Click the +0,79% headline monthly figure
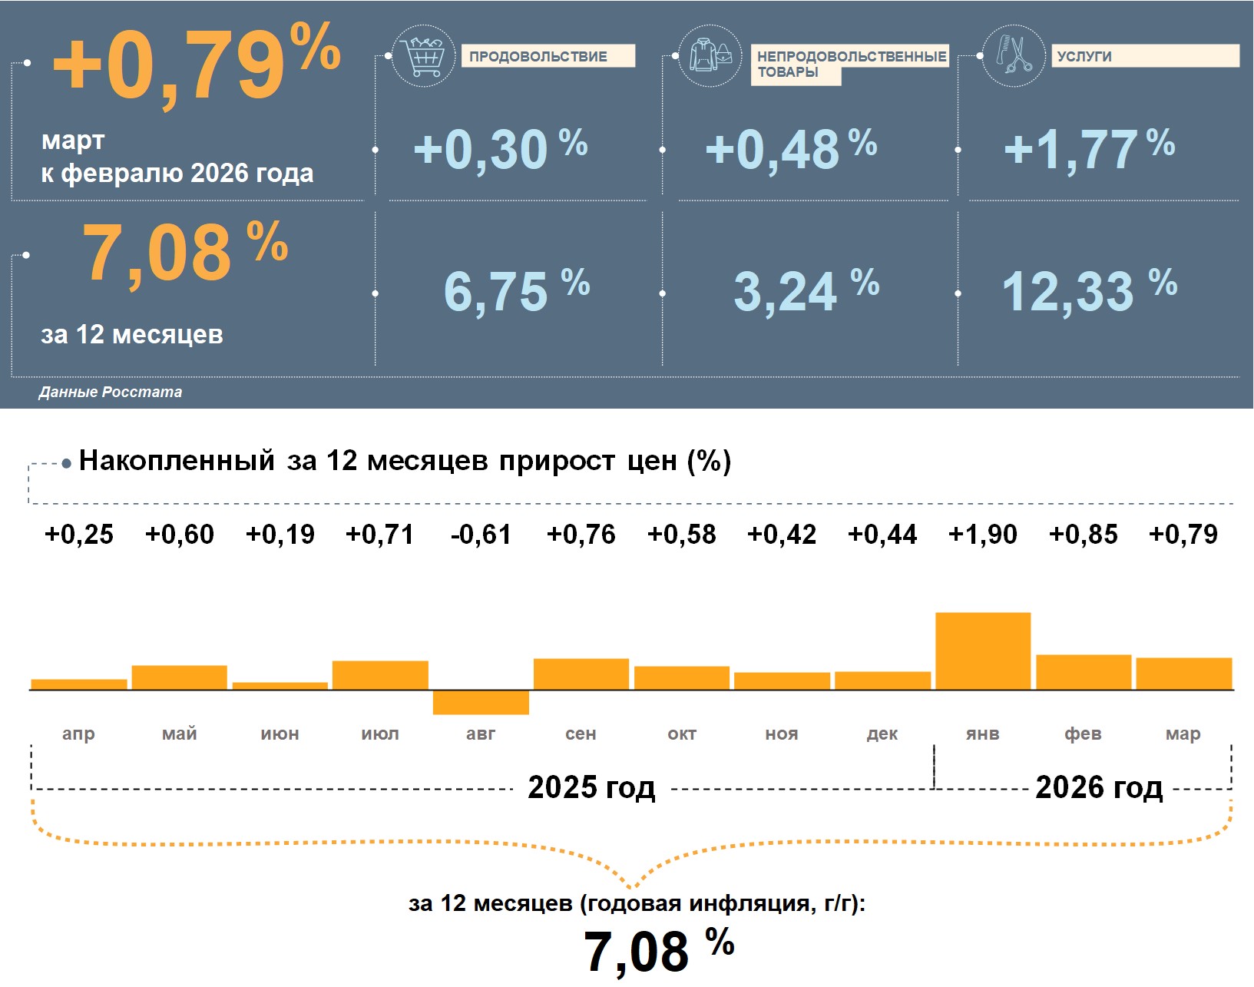1254x987 pixels. point(196,65)
